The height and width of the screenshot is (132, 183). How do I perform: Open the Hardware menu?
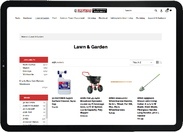(x=27, y=18)
